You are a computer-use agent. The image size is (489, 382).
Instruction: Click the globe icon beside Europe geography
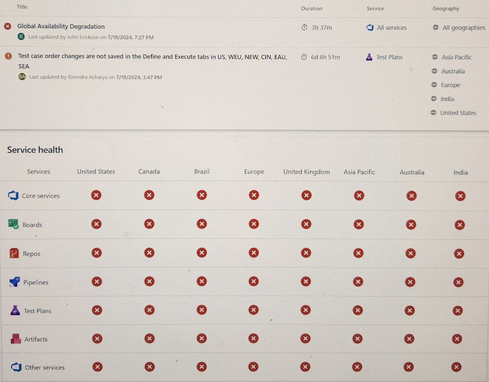click(x=434, y=85)
